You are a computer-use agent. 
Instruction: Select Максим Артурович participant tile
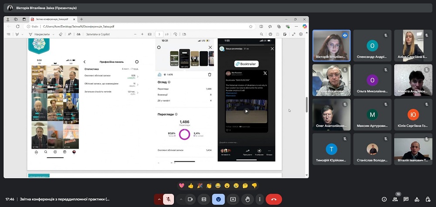click(372, 114)
